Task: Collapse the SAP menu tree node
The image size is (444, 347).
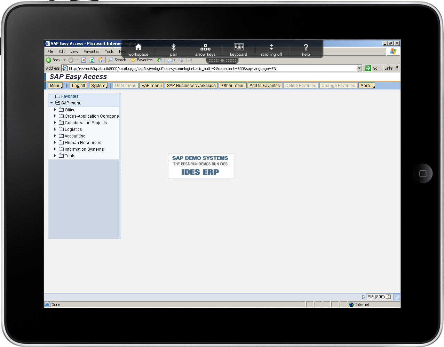Action: click(x=51, y=103)
